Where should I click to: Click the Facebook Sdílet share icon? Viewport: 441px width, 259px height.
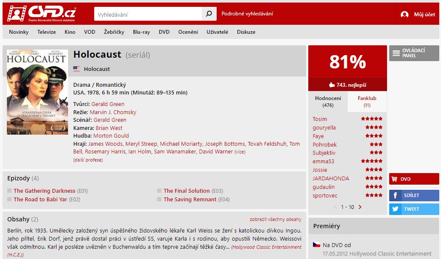coord(395,195)
